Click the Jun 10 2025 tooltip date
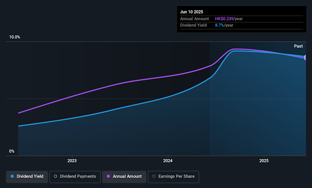 pos(191,12)
